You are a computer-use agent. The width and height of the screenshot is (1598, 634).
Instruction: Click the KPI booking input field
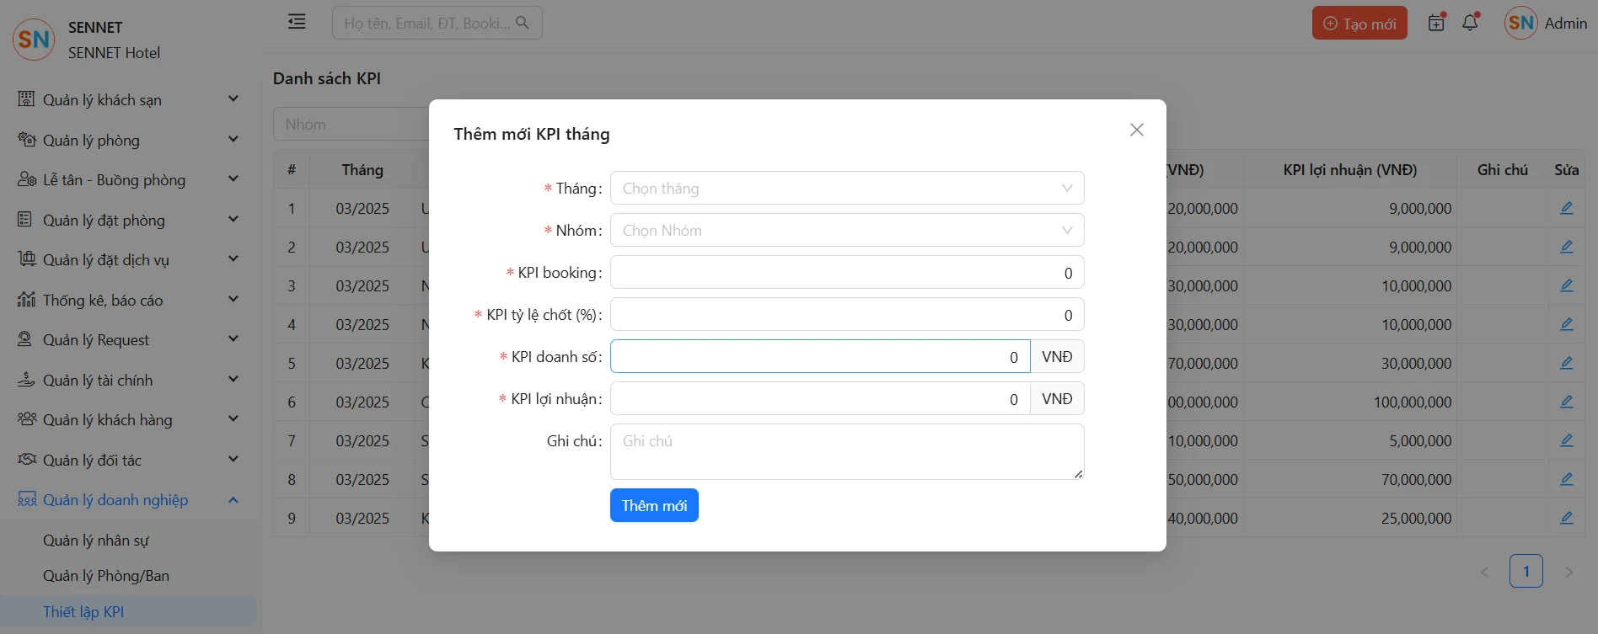tap(846, 272)
